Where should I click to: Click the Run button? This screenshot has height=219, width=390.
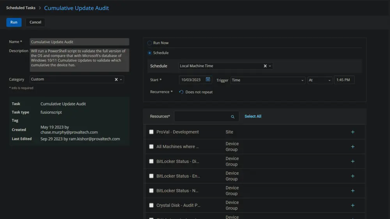coord(14,22)
